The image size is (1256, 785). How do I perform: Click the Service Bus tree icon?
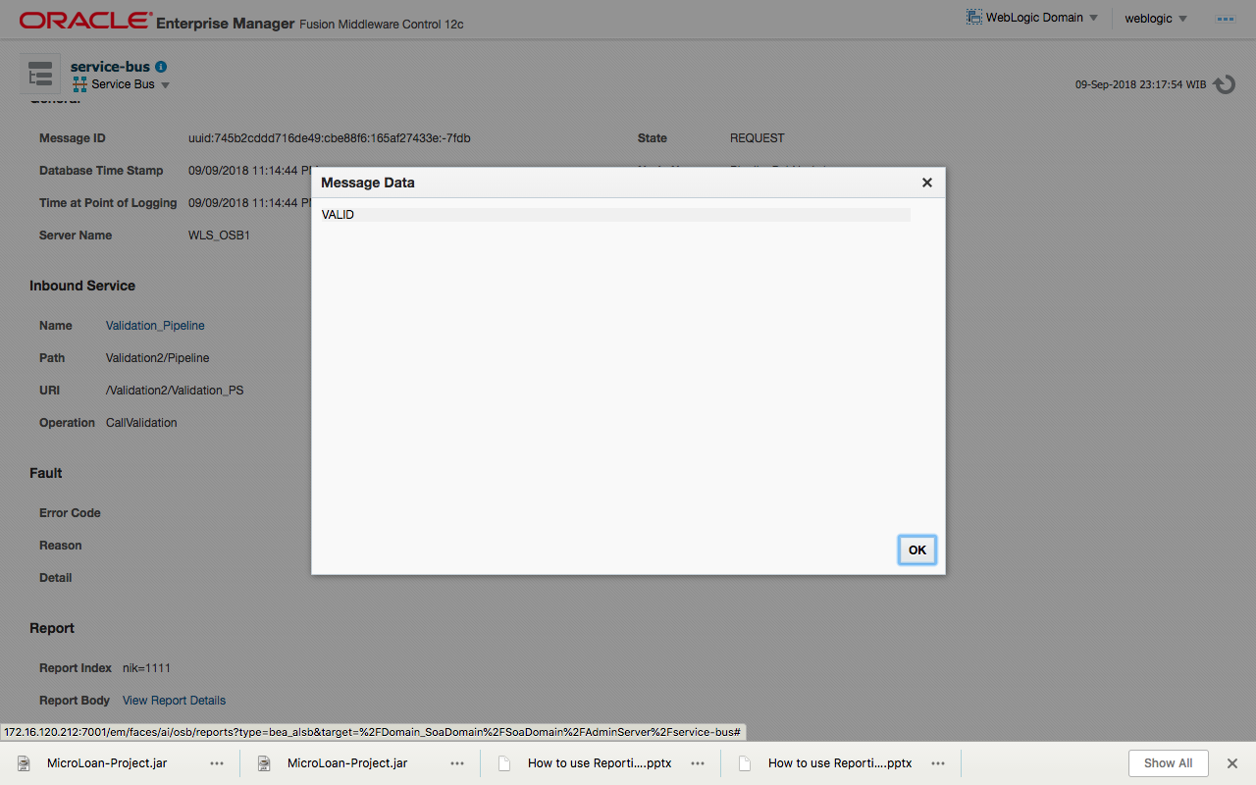[x=79, y=84]
